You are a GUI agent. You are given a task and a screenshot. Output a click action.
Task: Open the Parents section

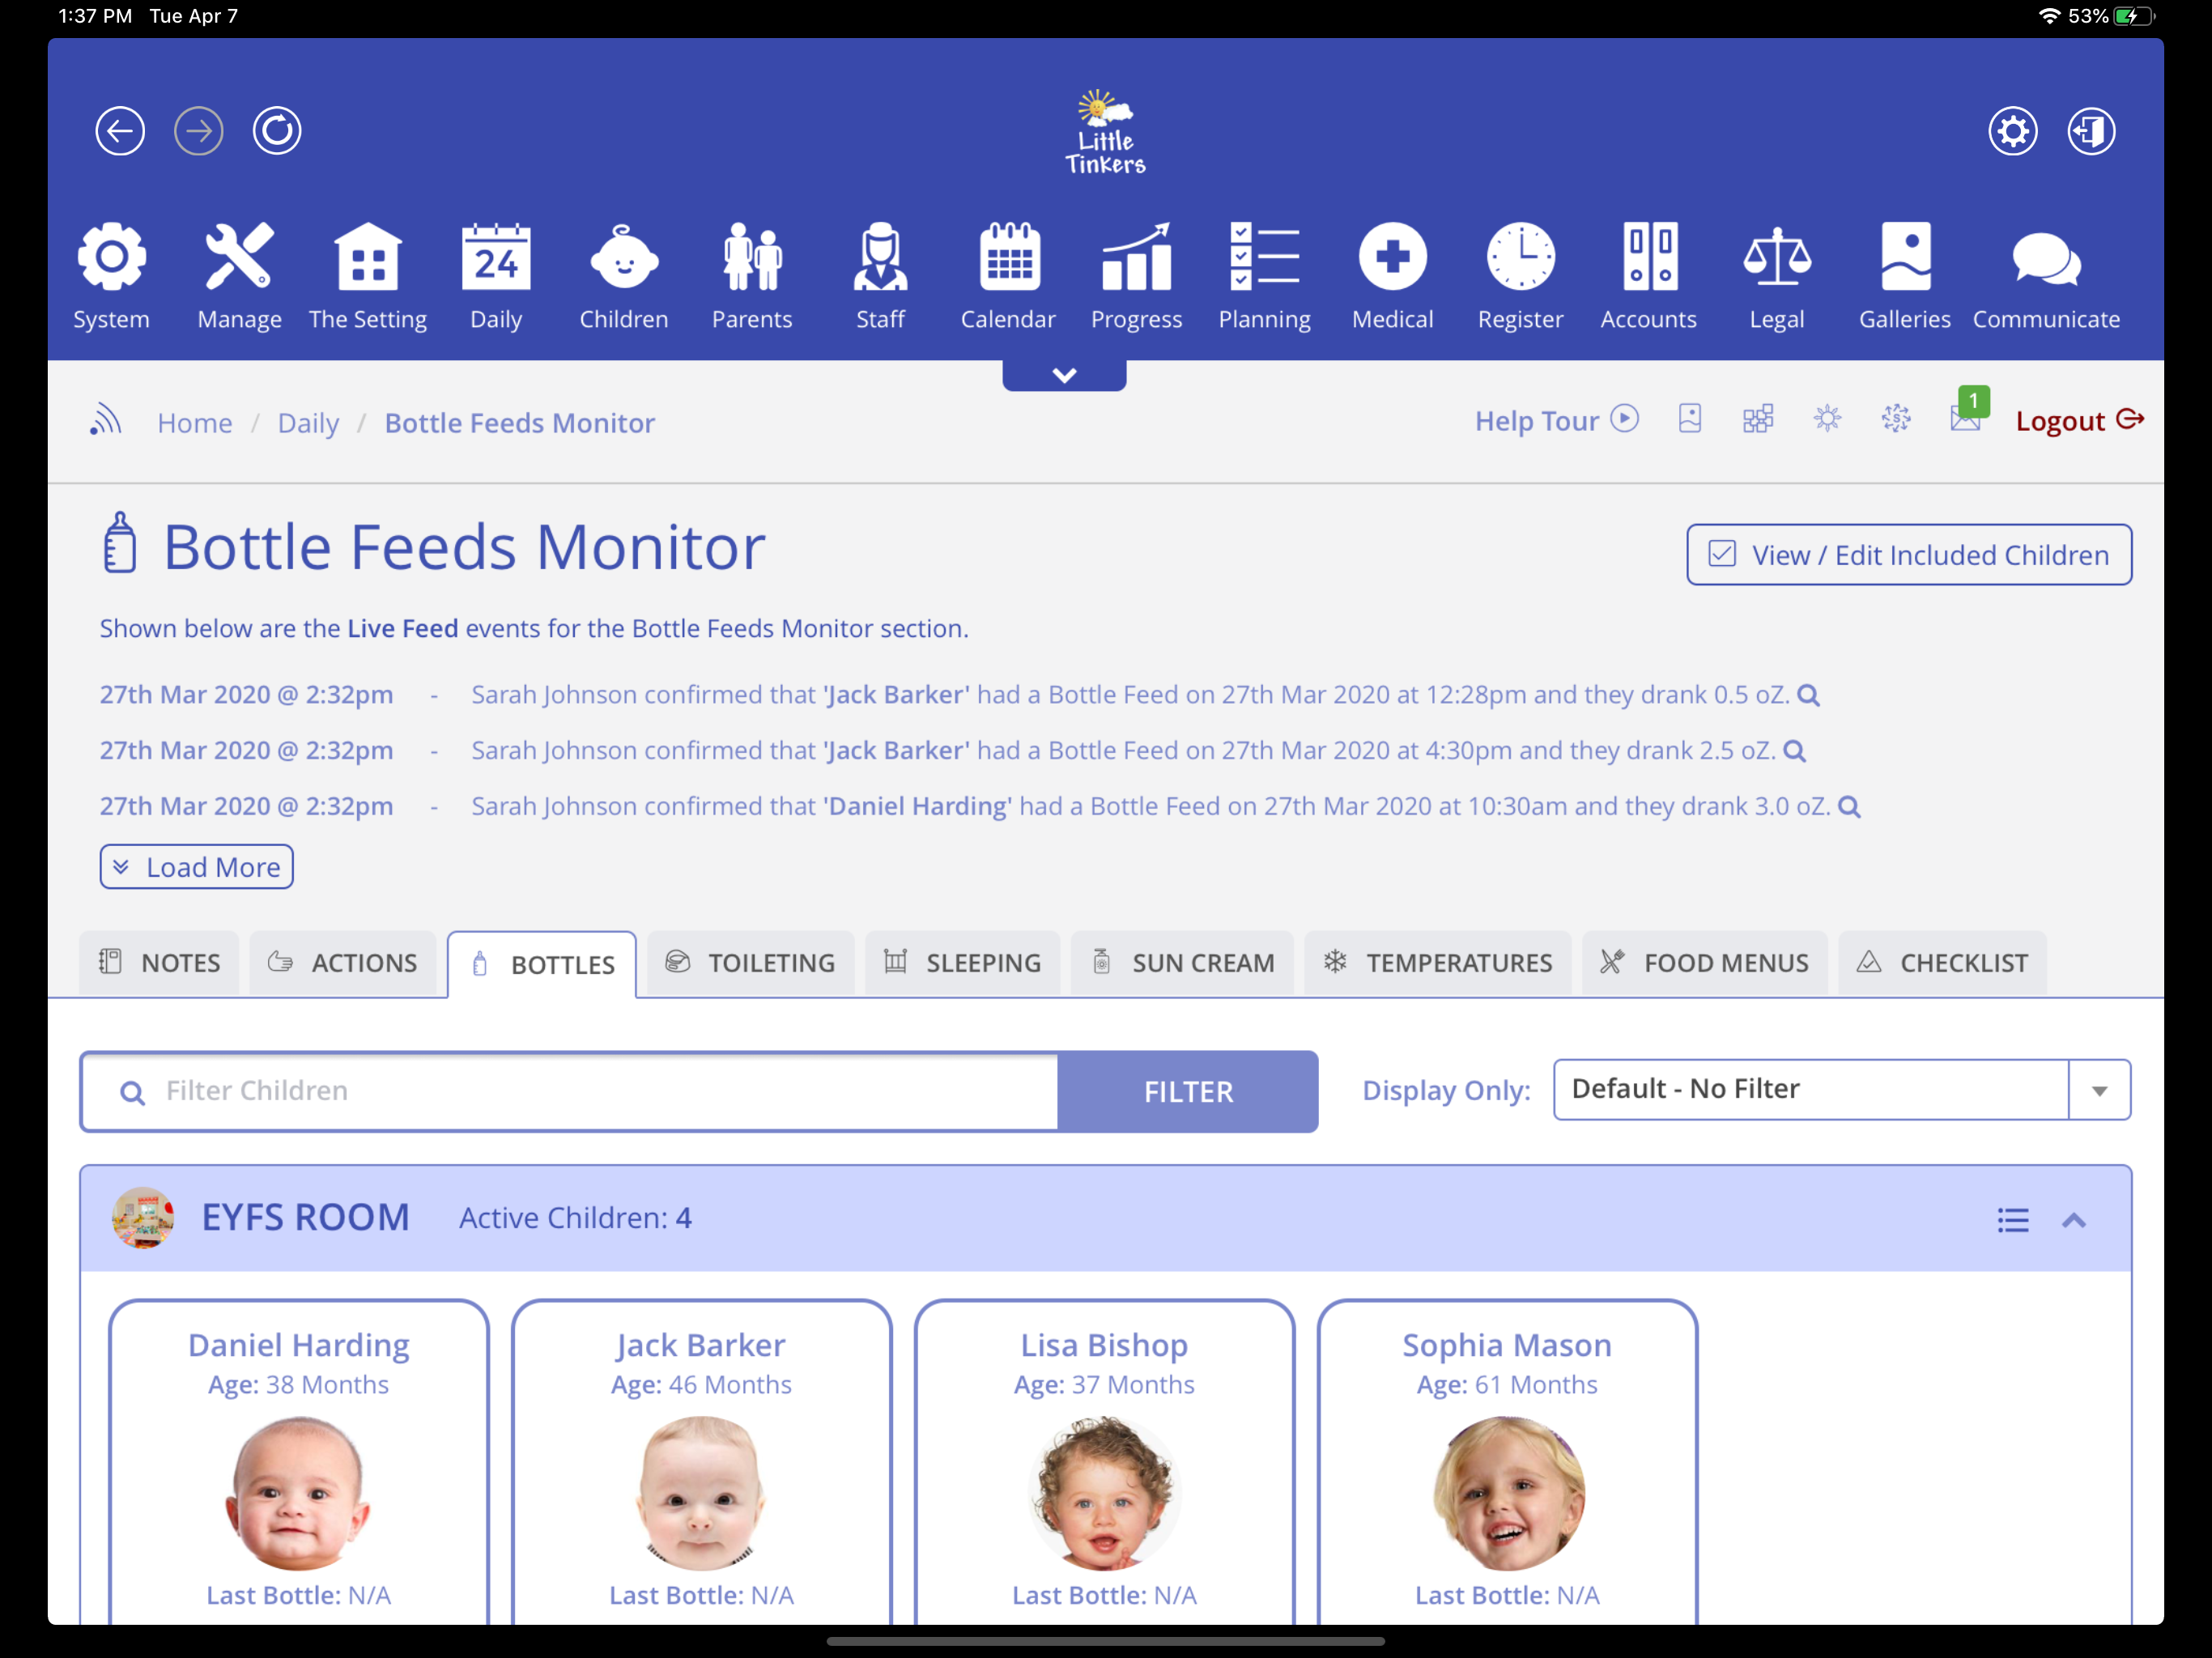pyautogui.click(x=752, y=277)
